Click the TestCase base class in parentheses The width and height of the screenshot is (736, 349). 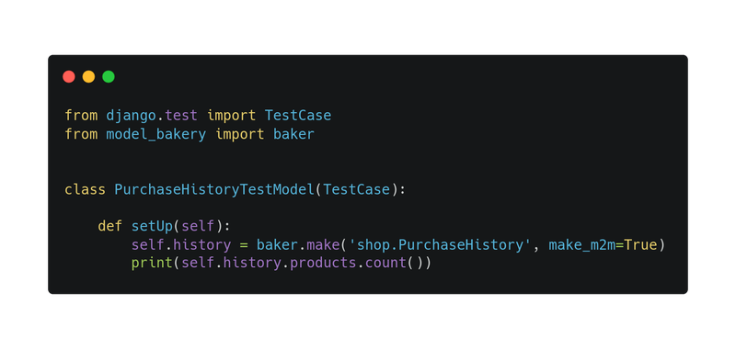coord(356,190)
